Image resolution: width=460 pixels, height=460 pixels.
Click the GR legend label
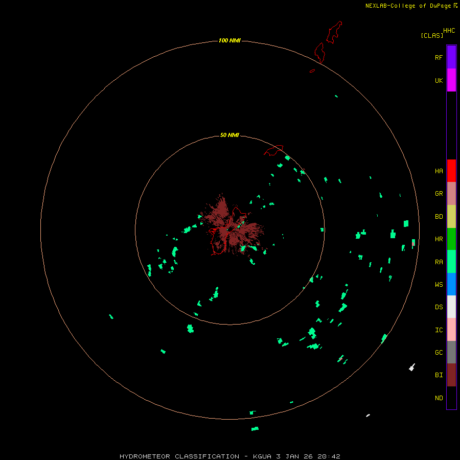point(439,194)
